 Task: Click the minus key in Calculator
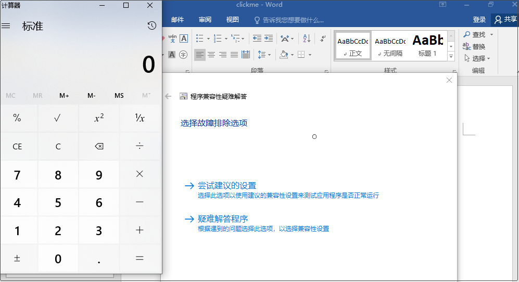click(140, 202)
